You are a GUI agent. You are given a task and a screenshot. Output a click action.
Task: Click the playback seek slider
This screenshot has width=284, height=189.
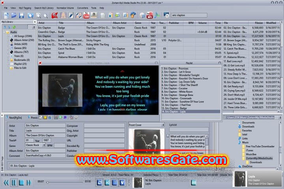click(65, 182)
